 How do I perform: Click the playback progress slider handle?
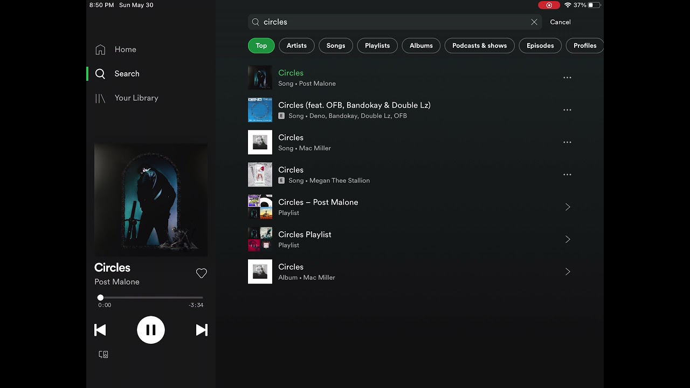[x=100, y=297]
